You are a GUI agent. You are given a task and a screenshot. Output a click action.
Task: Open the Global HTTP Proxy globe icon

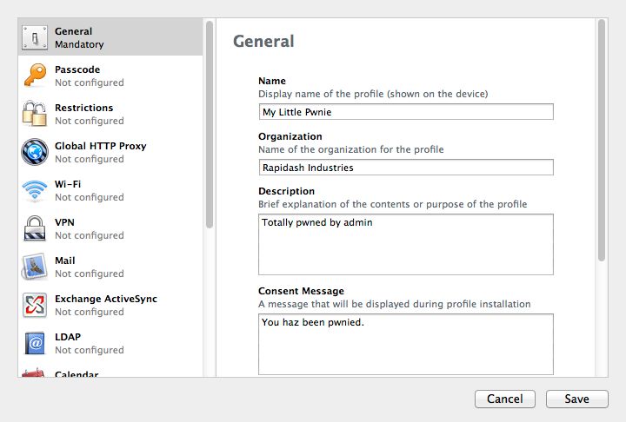pos(35,152)
